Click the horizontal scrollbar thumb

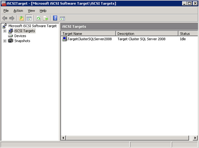coord(127,138)
